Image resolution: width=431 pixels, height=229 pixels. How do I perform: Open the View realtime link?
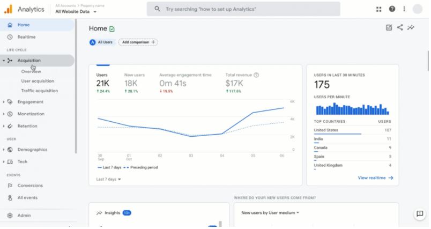(x=375, y=178)
